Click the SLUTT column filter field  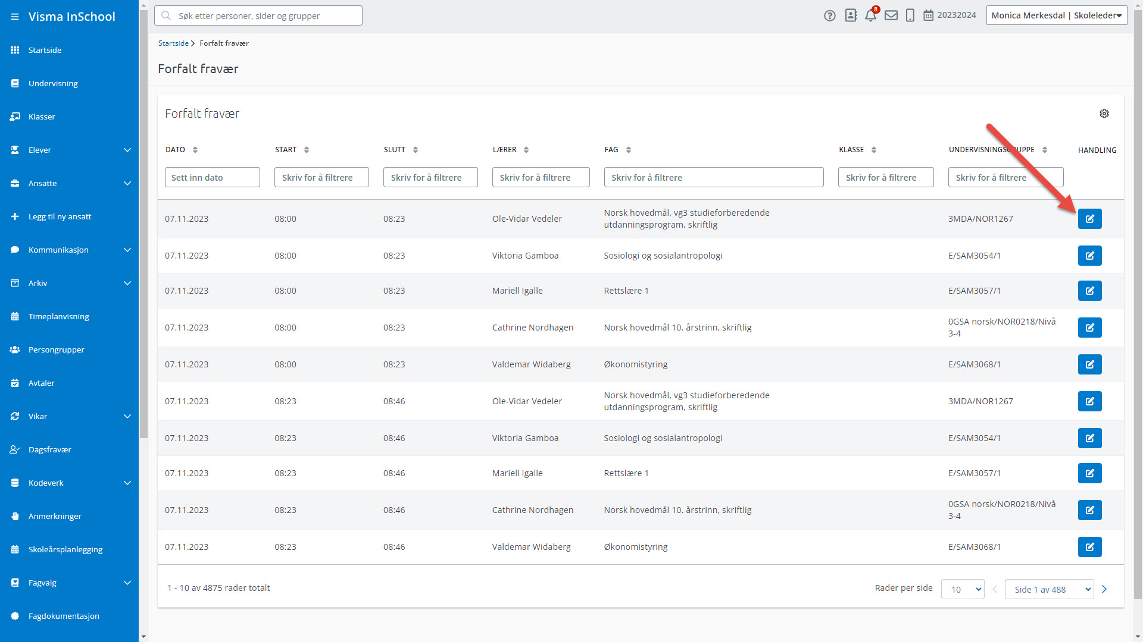tap(430, 177)
